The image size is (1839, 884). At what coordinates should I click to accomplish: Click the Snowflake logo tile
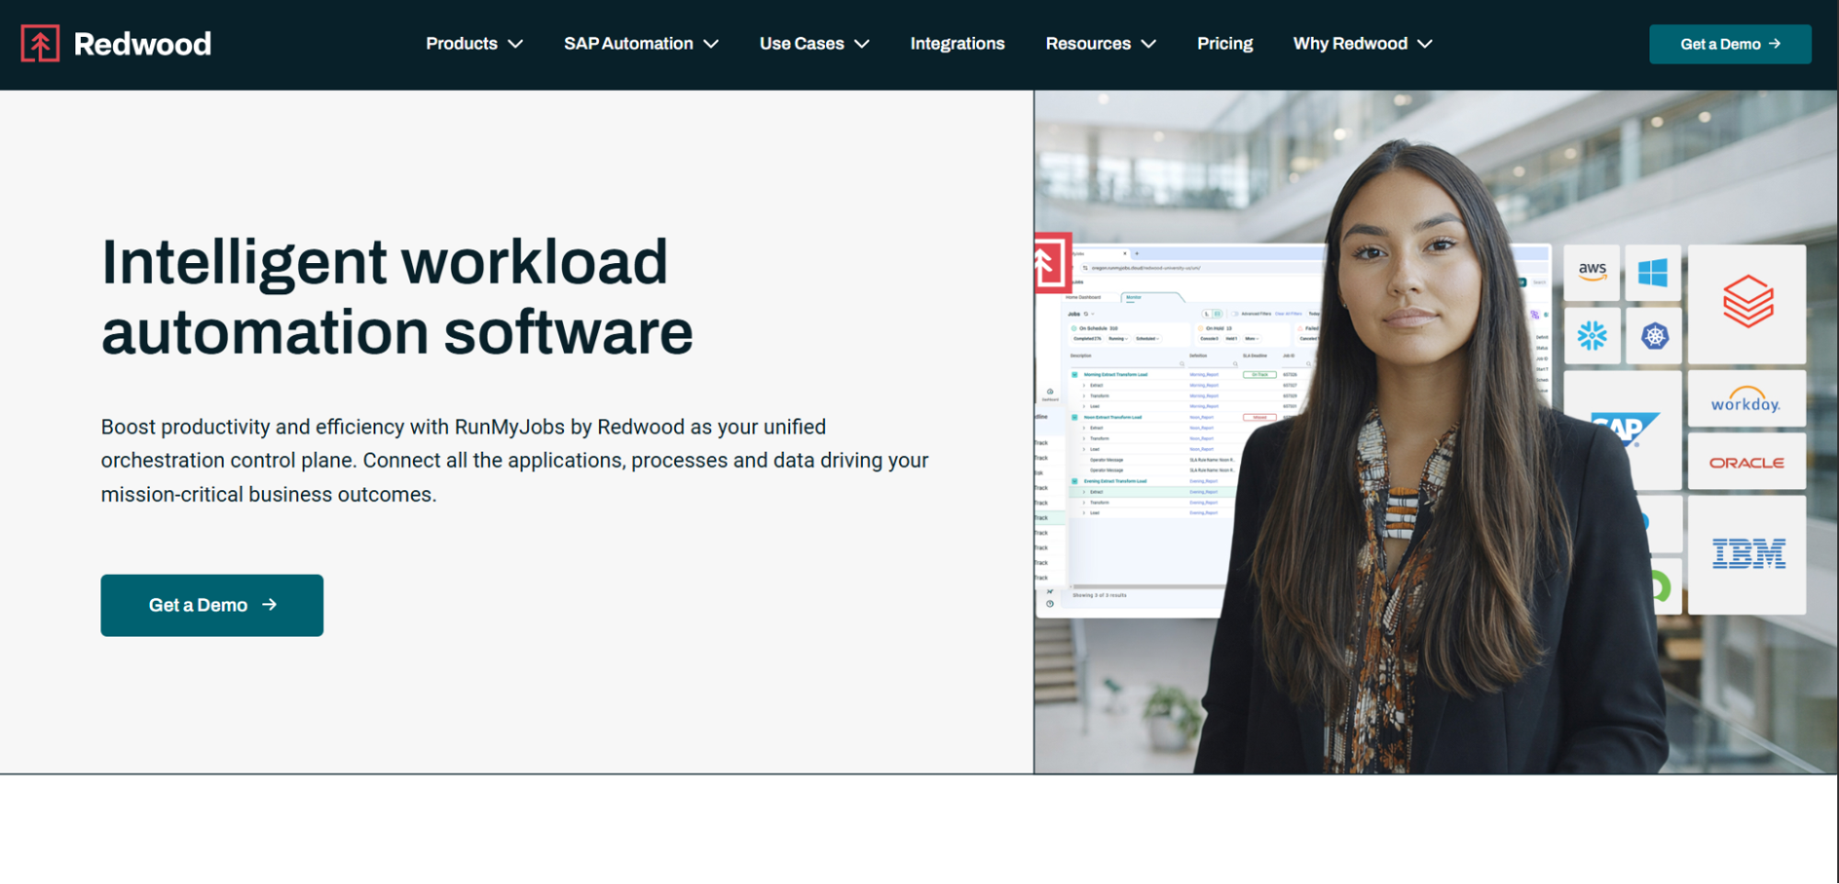point(1592,336)
